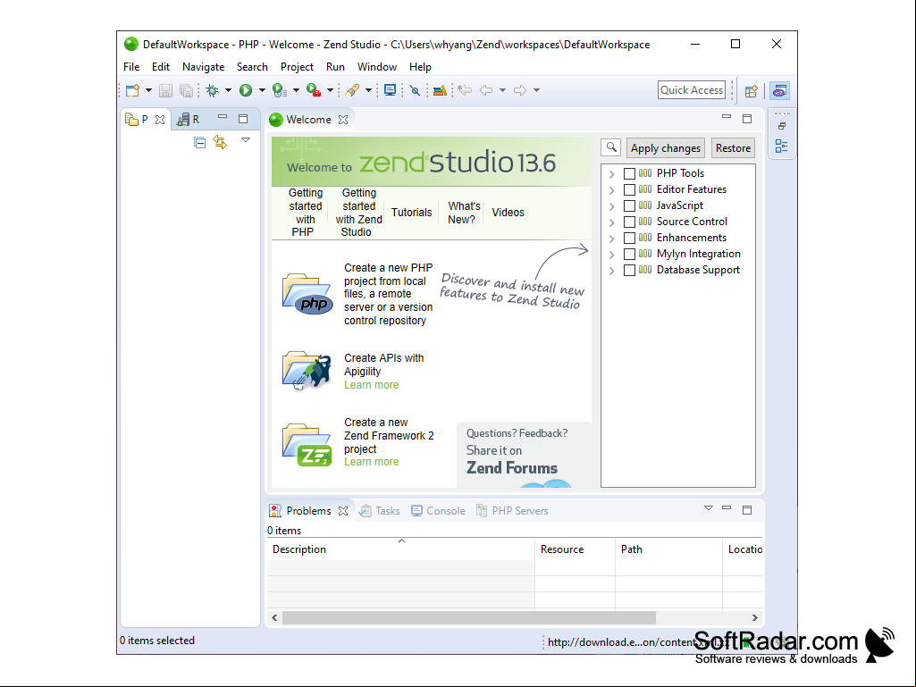Open the dropdown arrow beside Debug icon
Image resolution: width=916 pixels, height=687 pixels.
click(229, 90)
